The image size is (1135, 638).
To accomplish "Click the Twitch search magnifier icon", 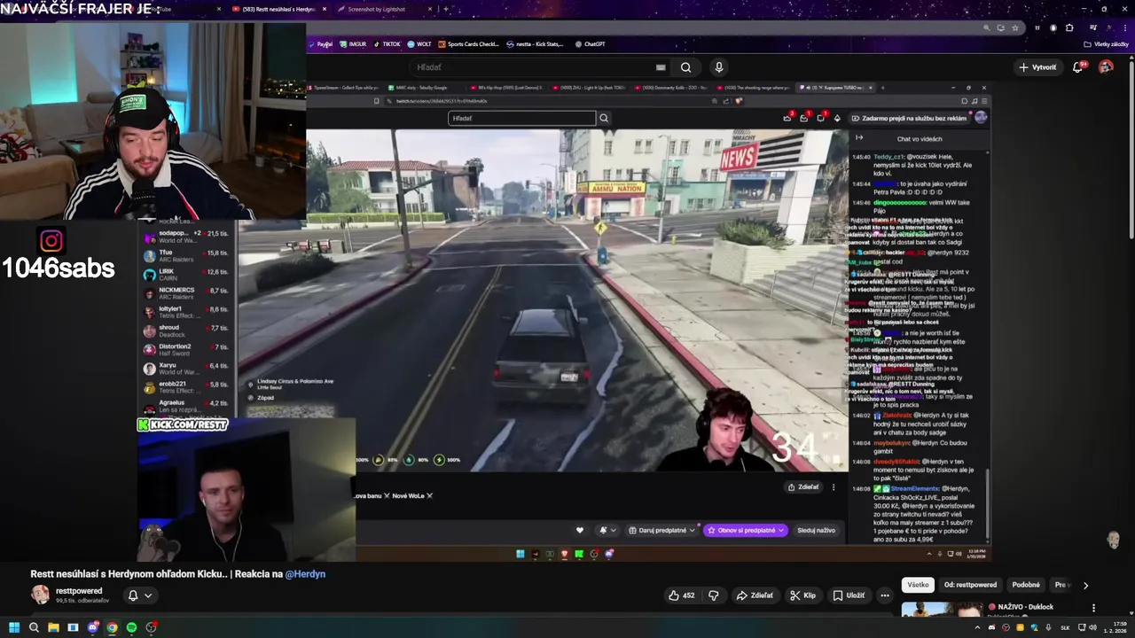I will 604,118.
